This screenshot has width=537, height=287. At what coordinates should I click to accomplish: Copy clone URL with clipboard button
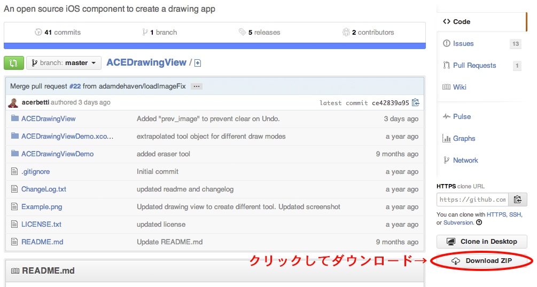(x=517, y=200)
